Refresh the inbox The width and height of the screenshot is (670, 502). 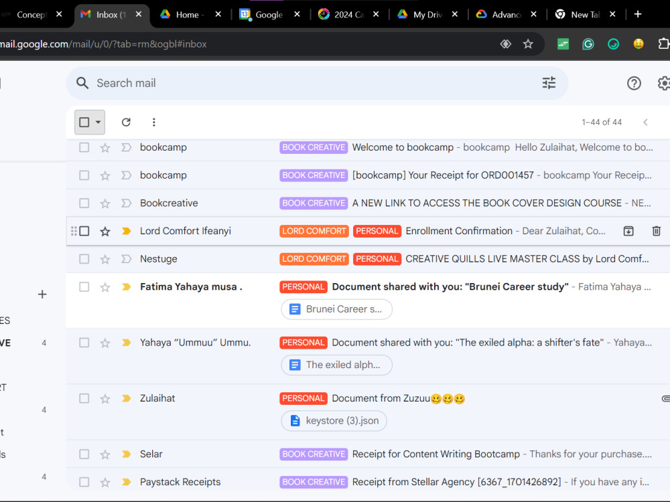tap(126, 122)
